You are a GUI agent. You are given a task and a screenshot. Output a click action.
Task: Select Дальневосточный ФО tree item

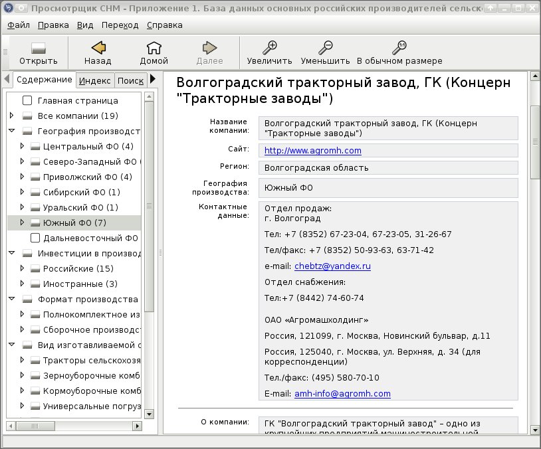pos(90,238)
